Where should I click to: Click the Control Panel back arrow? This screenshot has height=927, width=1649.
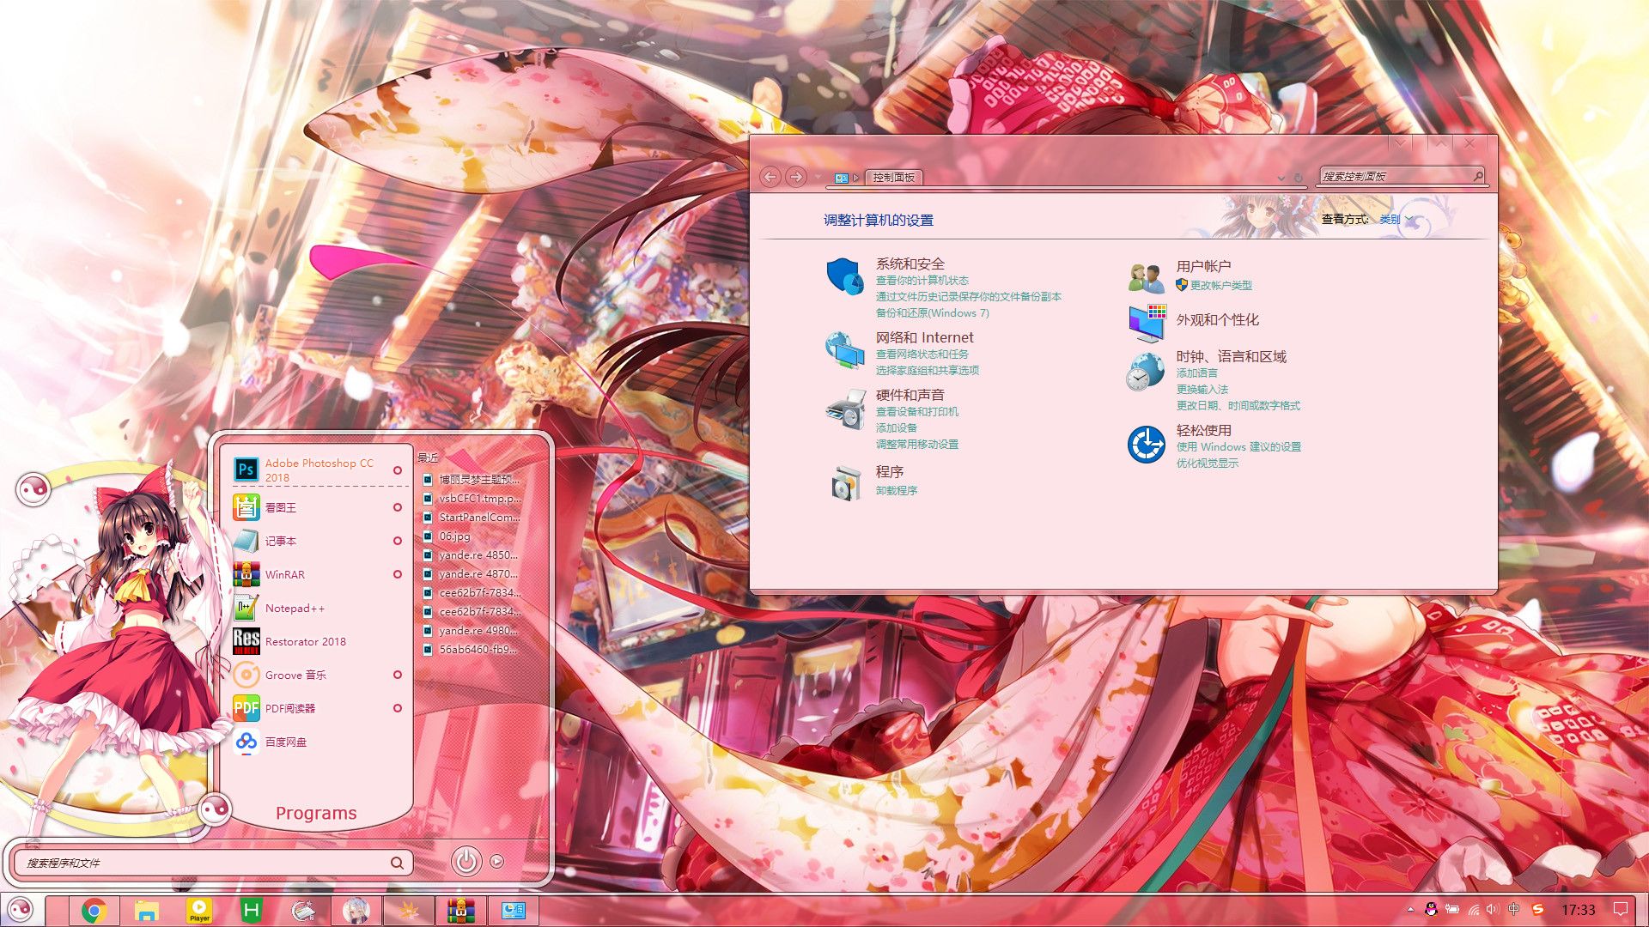(x=770, y=177)
